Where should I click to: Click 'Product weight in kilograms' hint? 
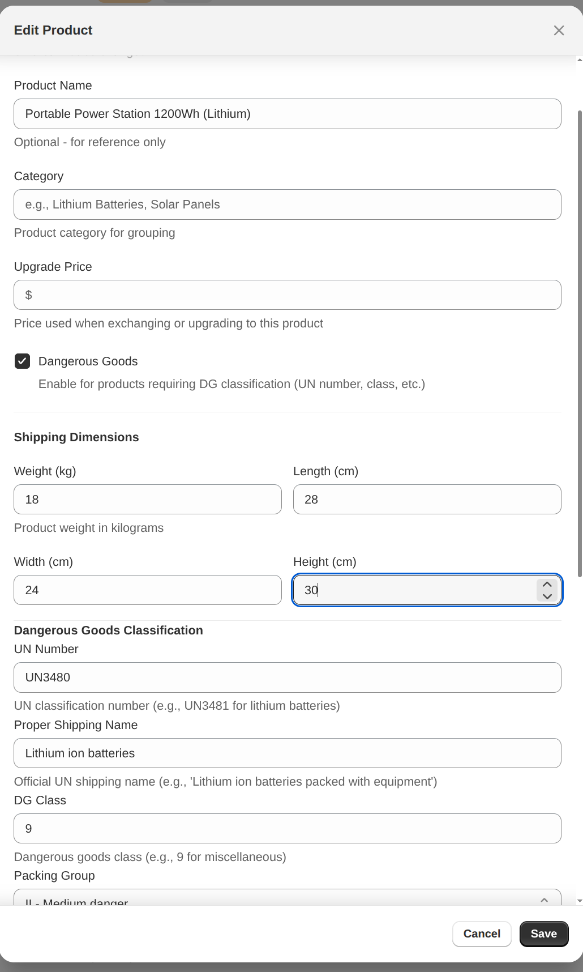89,528
